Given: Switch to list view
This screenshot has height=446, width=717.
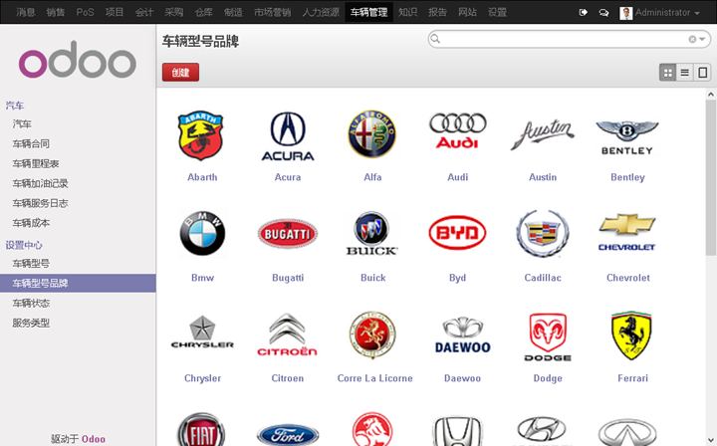Looking at the screenshot, I should click(684, 73).
